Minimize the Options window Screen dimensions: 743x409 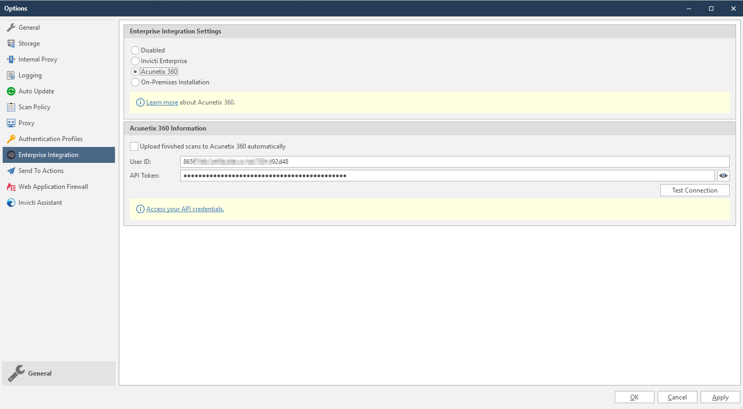(x=689, y=8)
